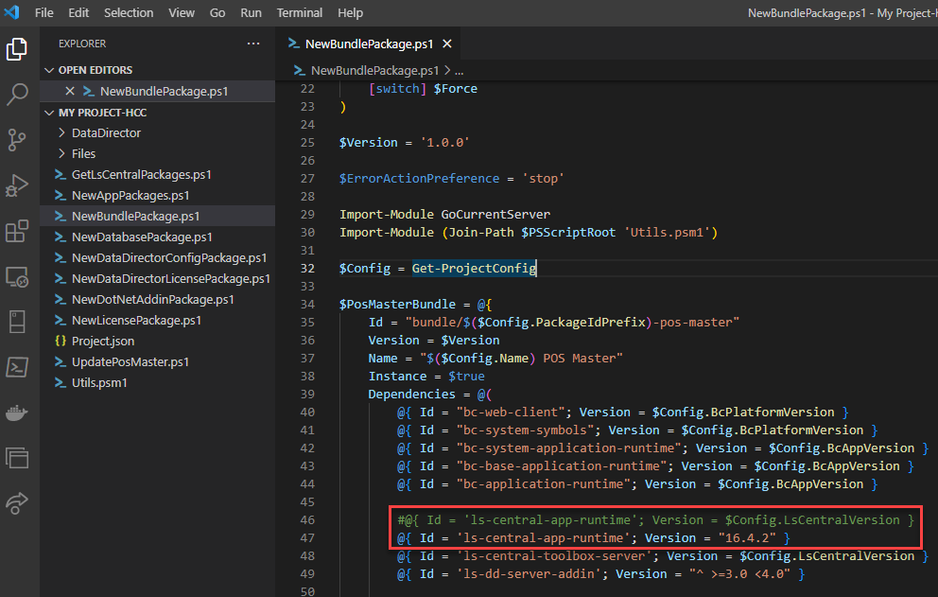Close the NewBundlePackage.ps1 editor tab
The height and width of the screenshot is (597, 938).
point(447,44)
